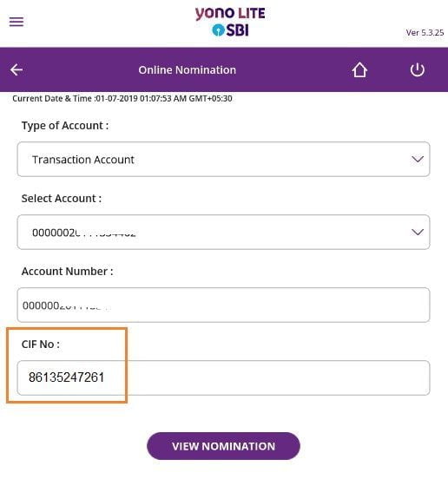This screenshot has width=448, height=479.
Task: Open the hamburger menu
Action: click(x=16, y=22)
